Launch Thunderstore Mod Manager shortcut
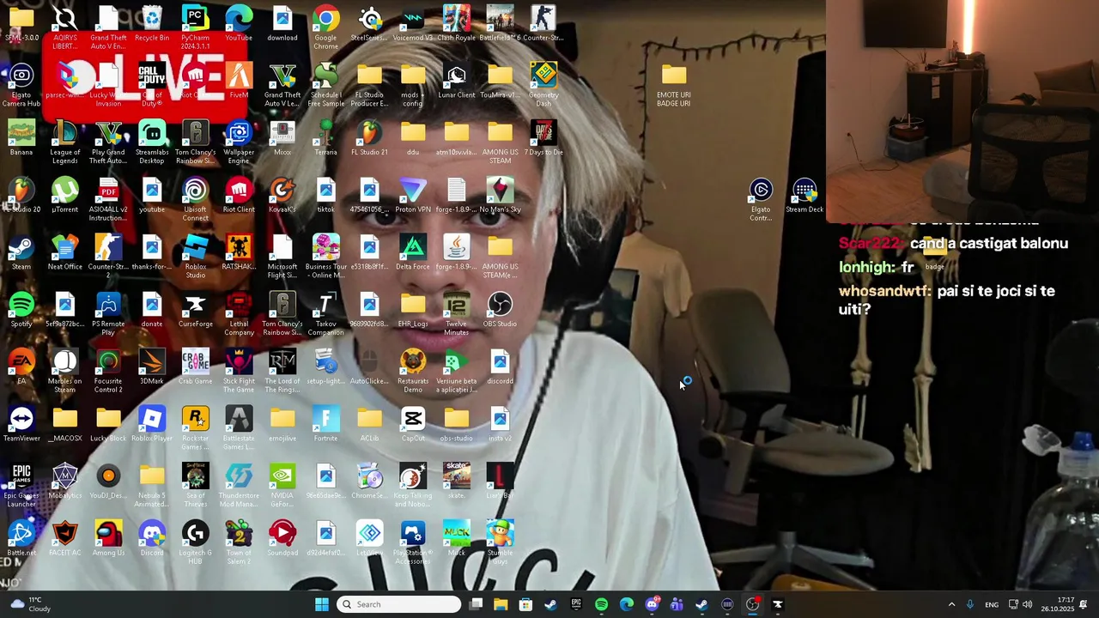The height and width of the screenshot is (618, 1099). coord(239,486)
